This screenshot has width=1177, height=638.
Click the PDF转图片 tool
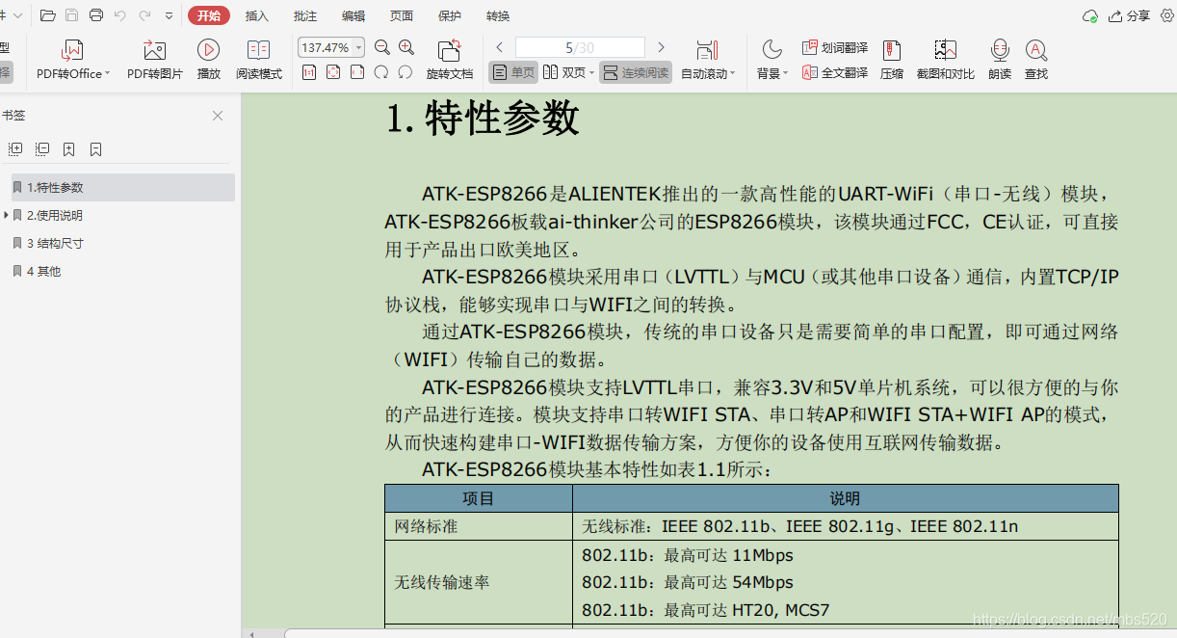155,61
